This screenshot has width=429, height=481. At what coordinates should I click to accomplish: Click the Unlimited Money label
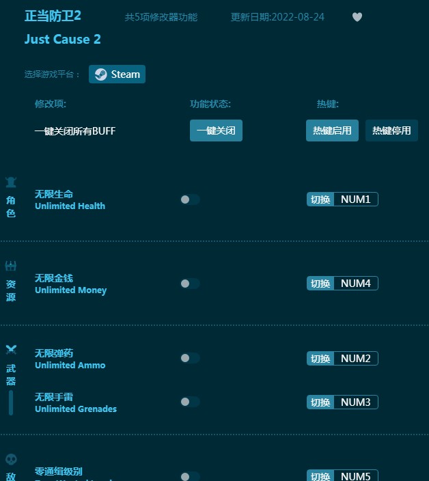(x=71, y=290)
